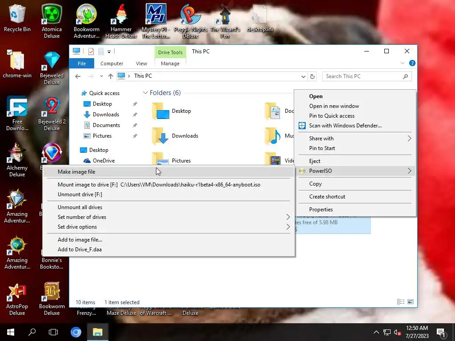Unpin Downloads from Quick access
The width and height of the screenshot is (455, 341).
pos(135,115)
